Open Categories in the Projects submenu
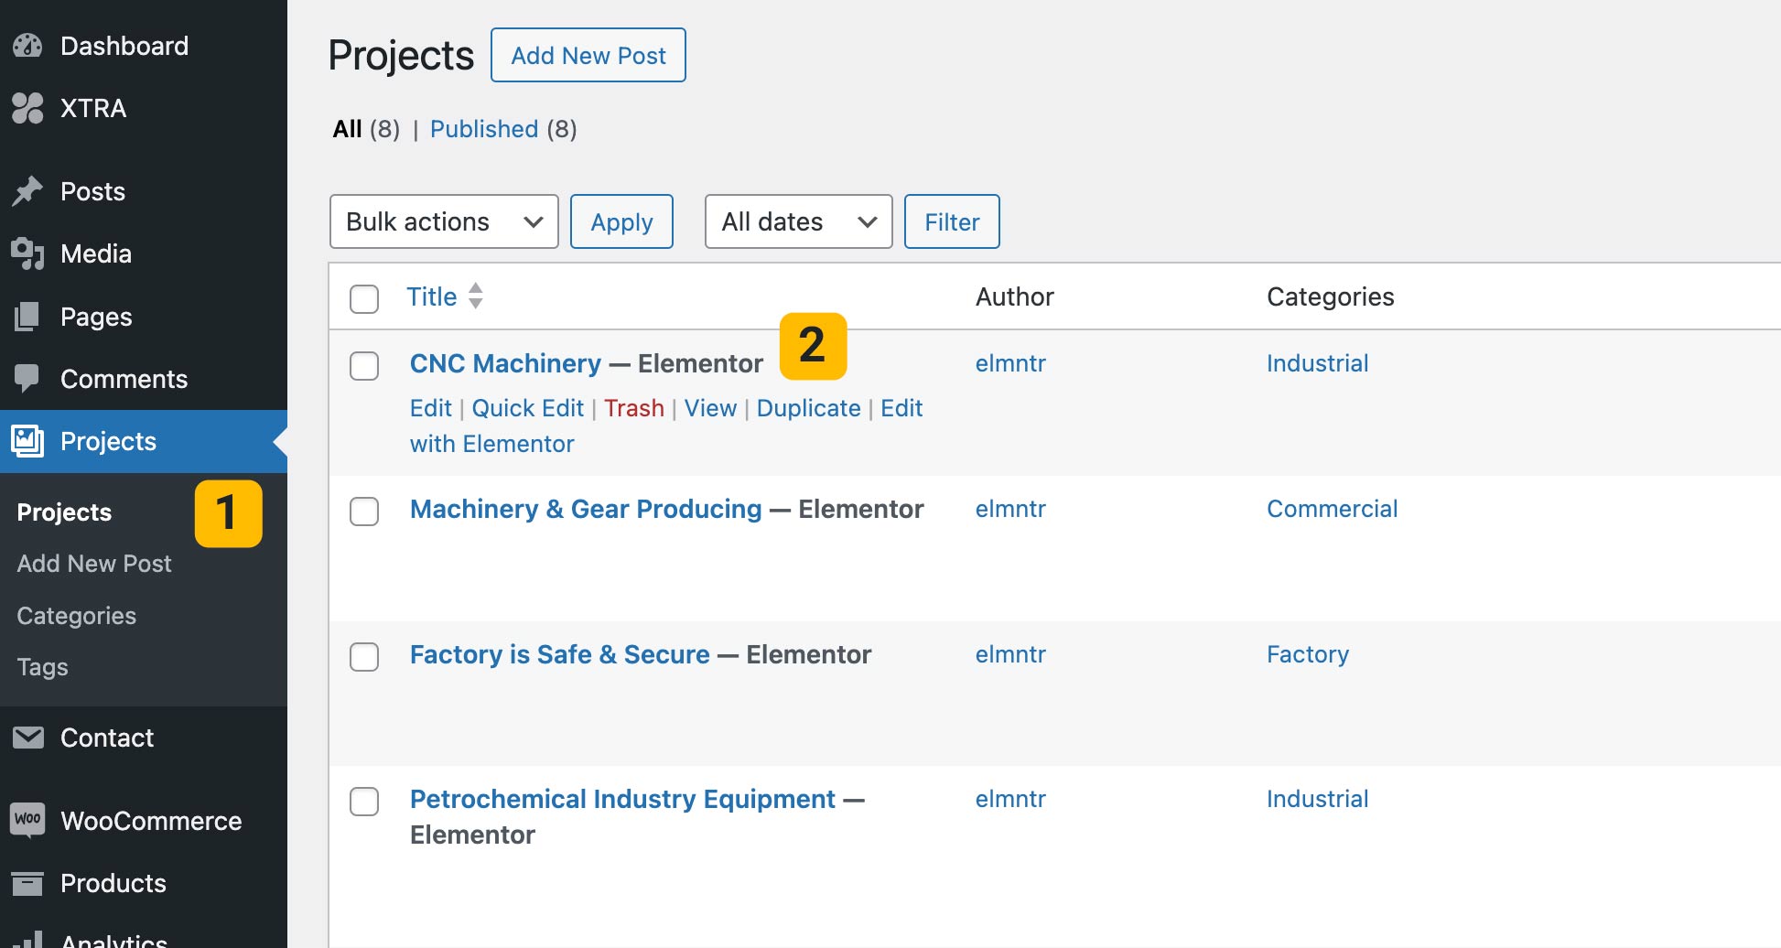The height and width of the screenshot is (948, 1781). [77, 616]
